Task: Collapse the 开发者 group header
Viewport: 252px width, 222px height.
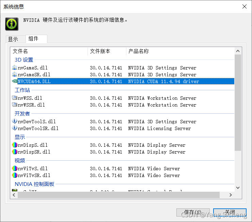Action: 22,113
